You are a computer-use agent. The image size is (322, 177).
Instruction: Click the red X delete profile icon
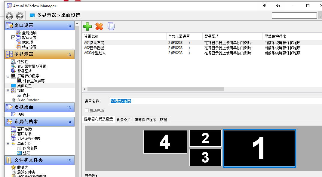tap(99, 26)
